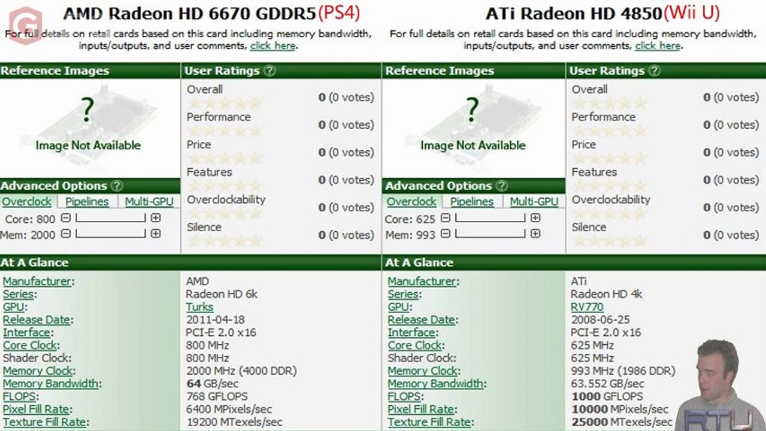Screen dimensions: 766x431
Task: Open Multi-GPU tab for HD 4850
Action: [534, 202]
